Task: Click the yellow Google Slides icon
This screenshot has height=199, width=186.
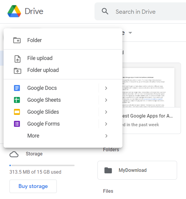Action: point(17,112)
